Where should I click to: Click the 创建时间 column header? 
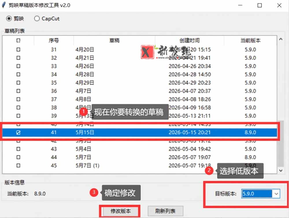(190, 40)
